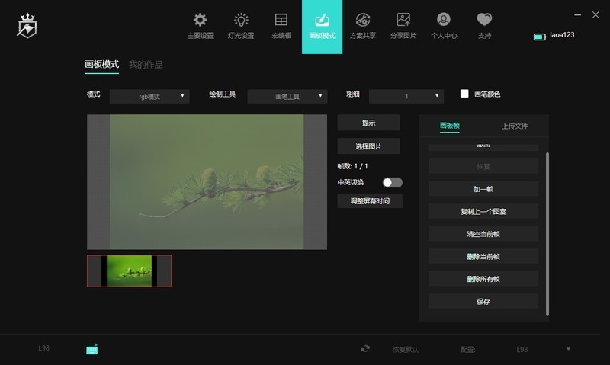610x365 pixels.
Task: Click on the pine branch drawing canvas
Action: point(207,182)
